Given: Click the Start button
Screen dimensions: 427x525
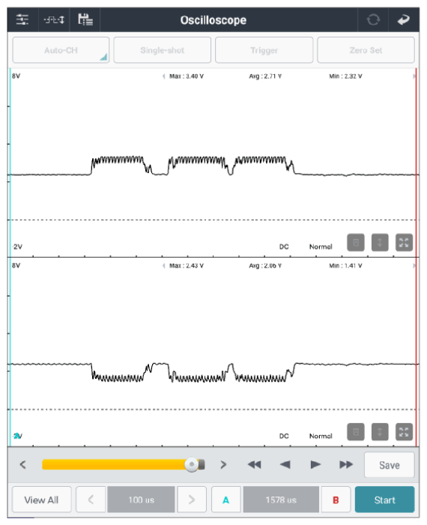Looking at the screenshot, I should click(x=384, y=500).
